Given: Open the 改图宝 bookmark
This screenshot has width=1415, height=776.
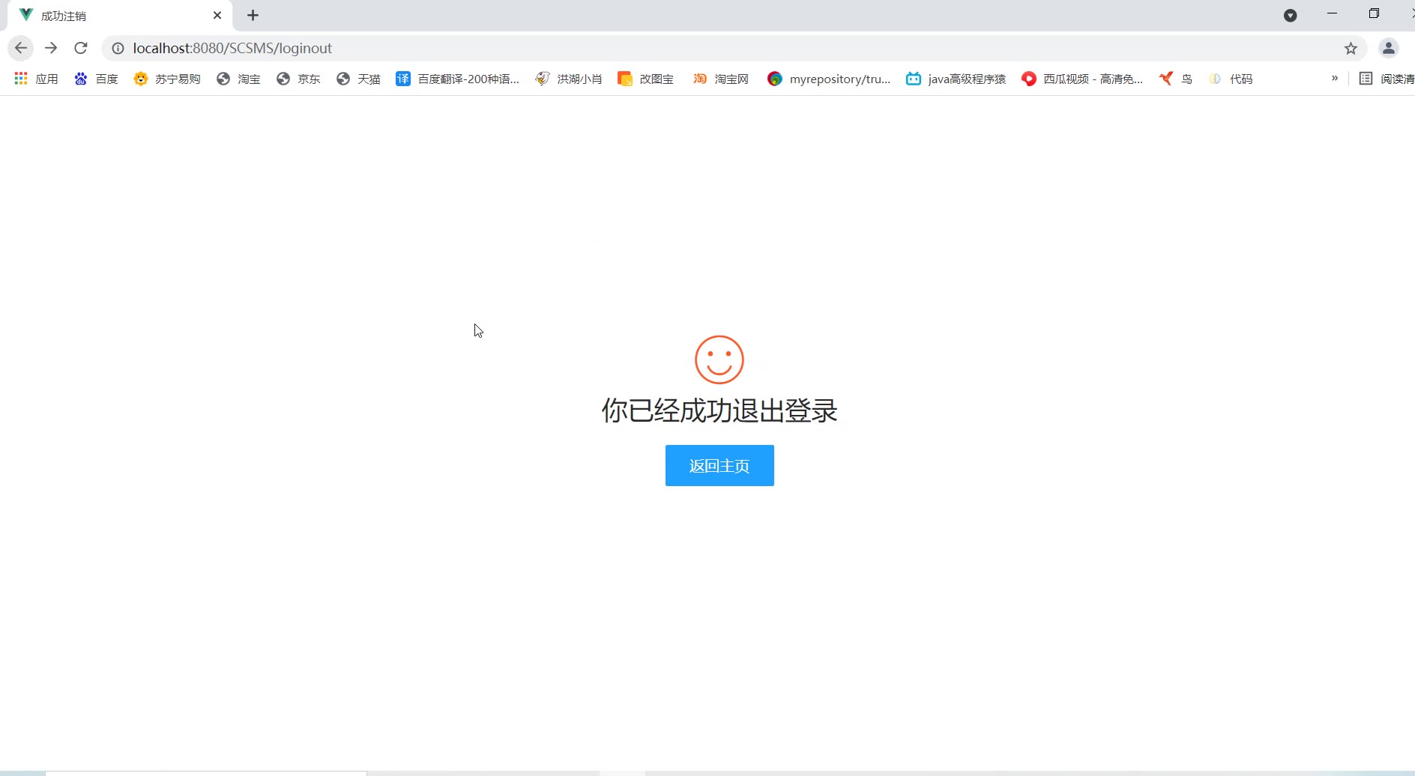Looking at the screenshot, I should tap(645, 79).
